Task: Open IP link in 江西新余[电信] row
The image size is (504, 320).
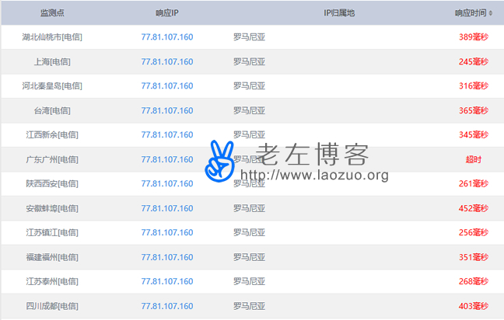Action: (x=166, y=134)
